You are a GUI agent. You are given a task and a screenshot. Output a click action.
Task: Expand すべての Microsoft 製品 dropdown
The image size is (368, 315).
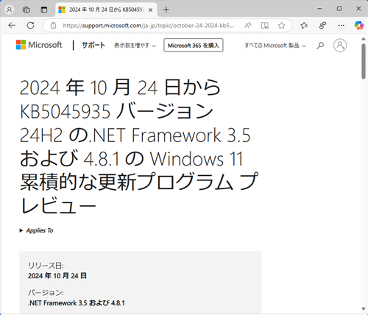pyautogui.click(x=275, y=46)
